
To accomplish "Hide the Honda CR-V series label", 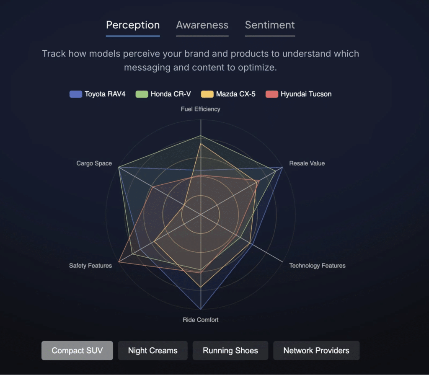I will click(x=171, y=94).
